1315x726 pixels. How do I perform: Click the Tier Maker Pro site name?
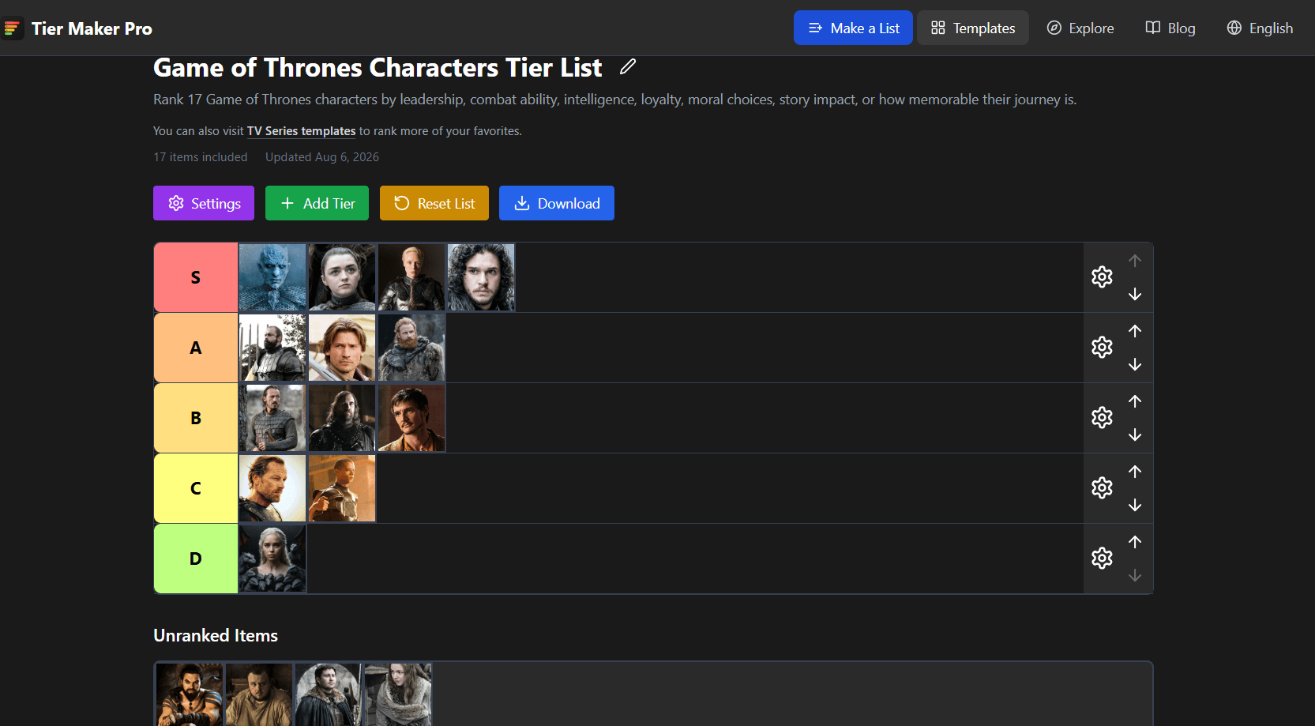[x=92, y=28]
